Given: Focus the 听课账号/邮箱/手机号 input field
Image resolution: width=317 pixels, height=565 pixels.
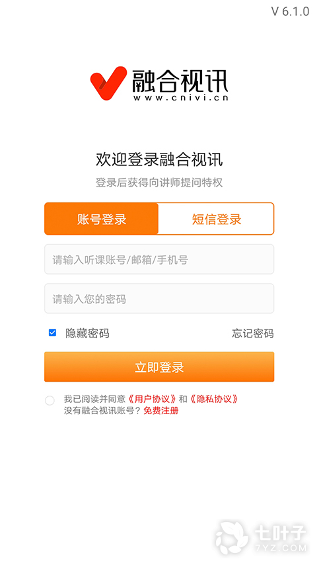Looking at the screenshot, I should click(159, 259).
